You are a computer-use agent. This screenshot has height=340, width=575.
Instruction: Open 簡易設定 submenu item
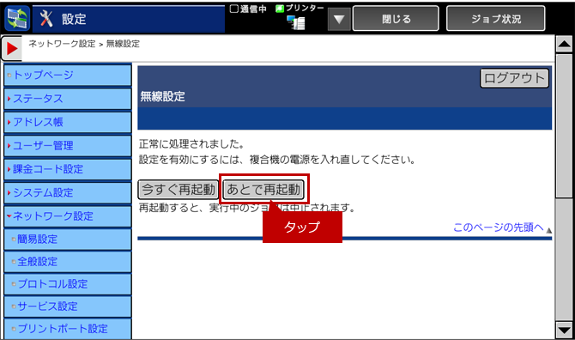click(x=68, y=240)
